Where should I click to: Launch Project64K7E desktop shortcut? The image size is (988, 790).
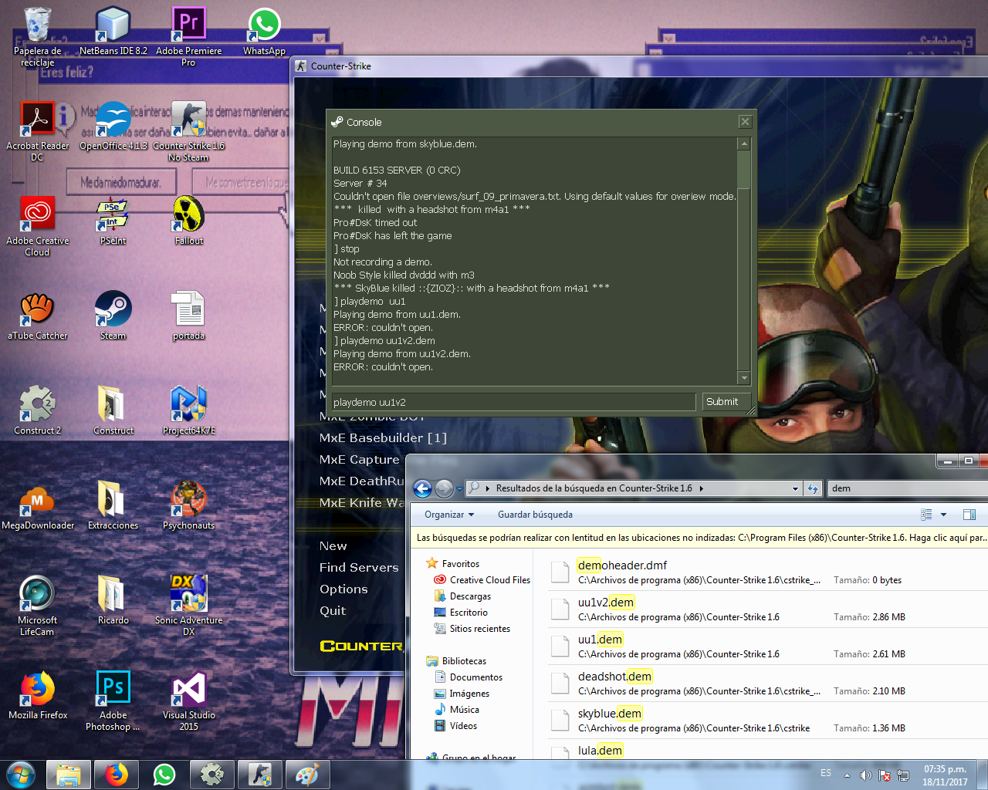[188, 411]
